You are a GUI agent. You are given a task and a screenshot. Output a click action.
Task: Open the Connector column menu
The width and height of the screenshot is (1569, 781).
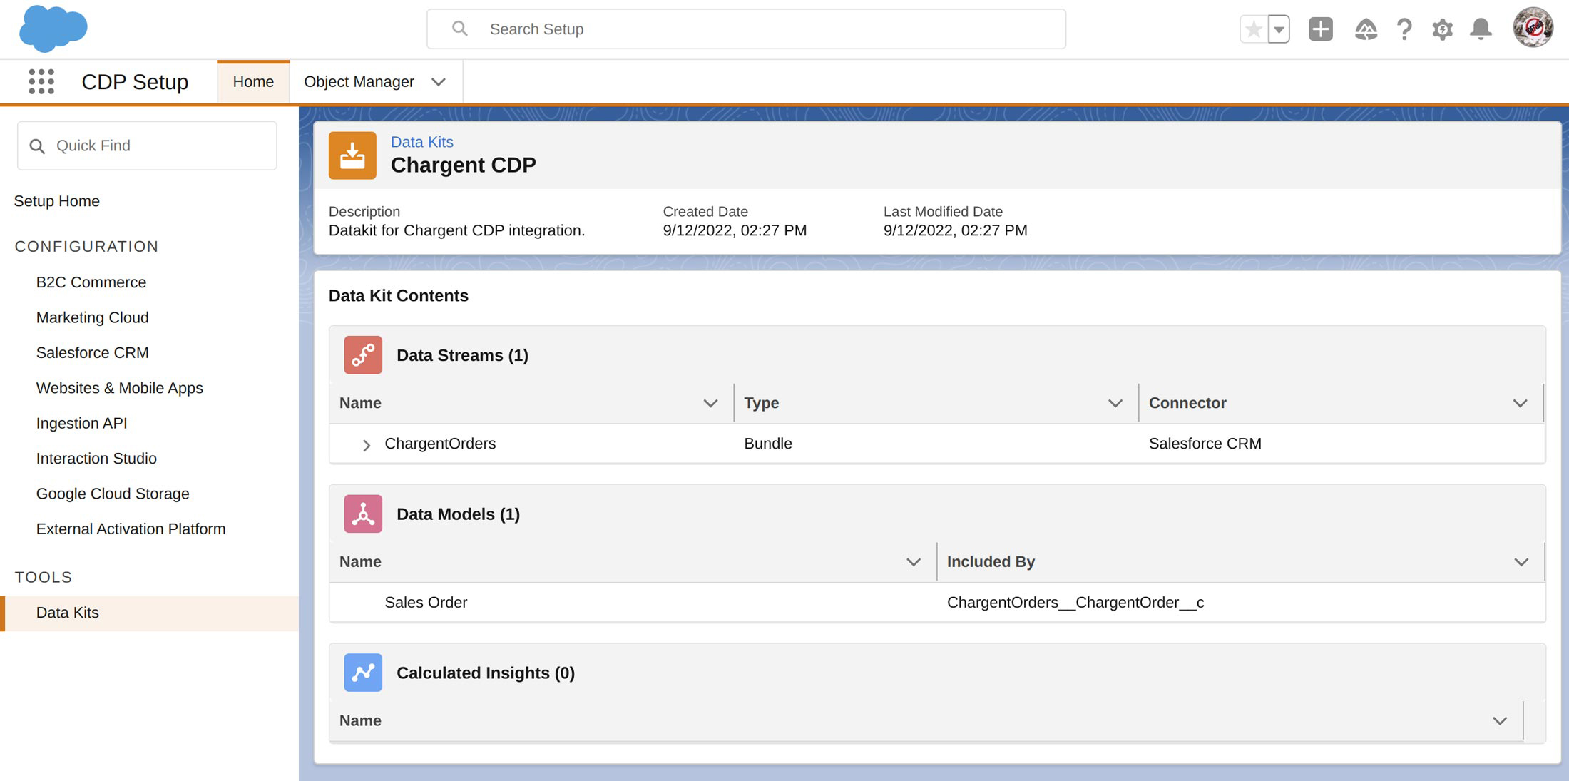(x=1520, y=404)
